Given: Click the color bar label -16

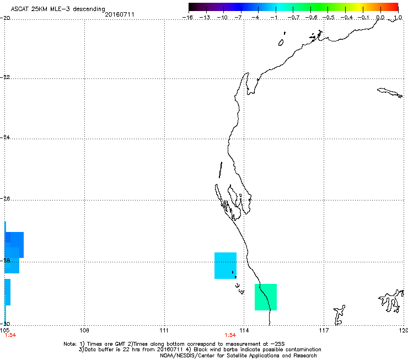Looking at the screenshot, I should 187,18.
